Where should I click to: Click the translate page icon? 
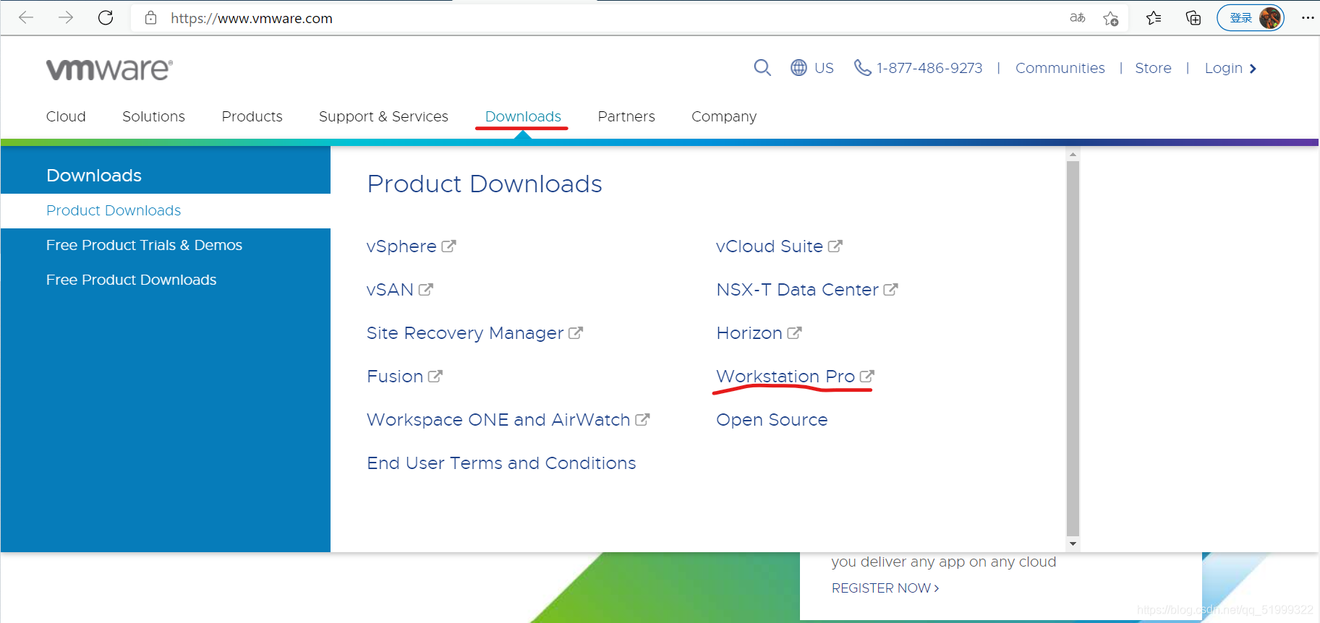coord(1078,18)
